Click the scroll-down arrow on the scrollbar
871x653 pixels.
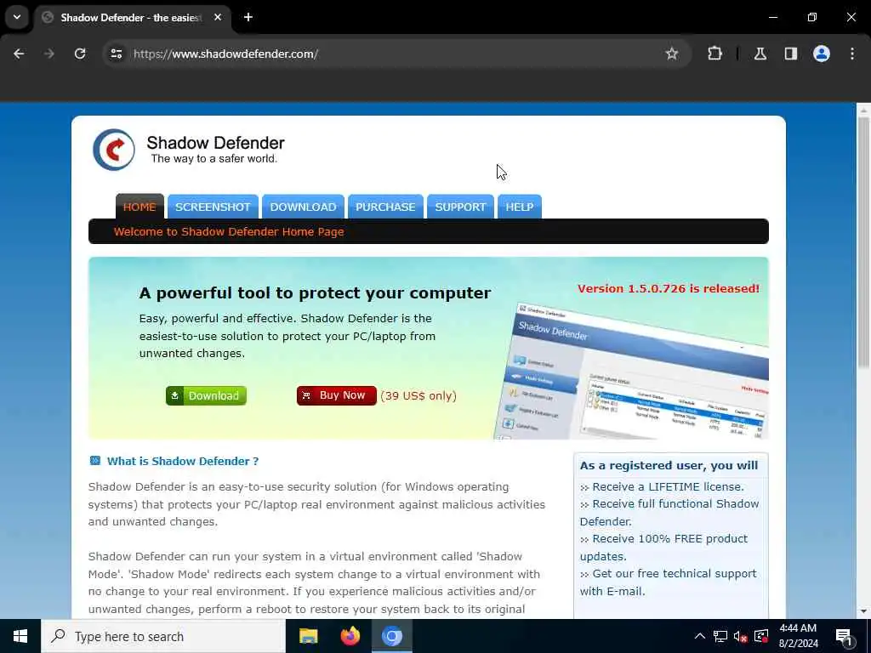point(862,611)
